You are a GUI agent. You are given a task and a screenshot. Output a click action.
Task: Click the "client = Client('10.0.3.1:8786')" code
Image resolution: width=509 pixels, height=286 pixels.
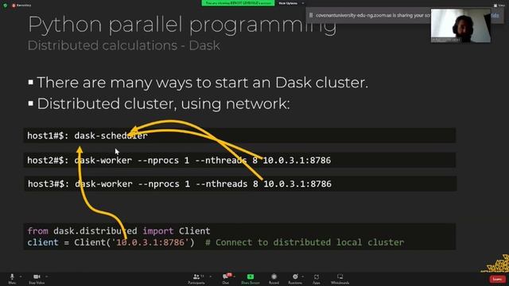(x=111, y=242)
